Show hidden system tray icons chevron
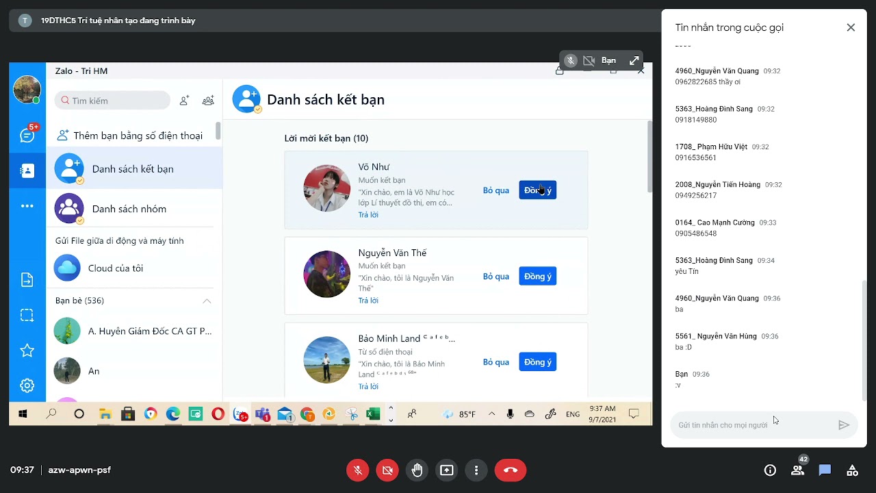This screenshot has height=493, width=876. click(491, 414)
